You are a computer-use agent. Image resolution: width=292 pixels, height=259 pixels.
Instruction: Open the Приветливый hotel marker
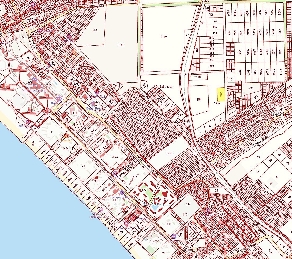[97, 92]
